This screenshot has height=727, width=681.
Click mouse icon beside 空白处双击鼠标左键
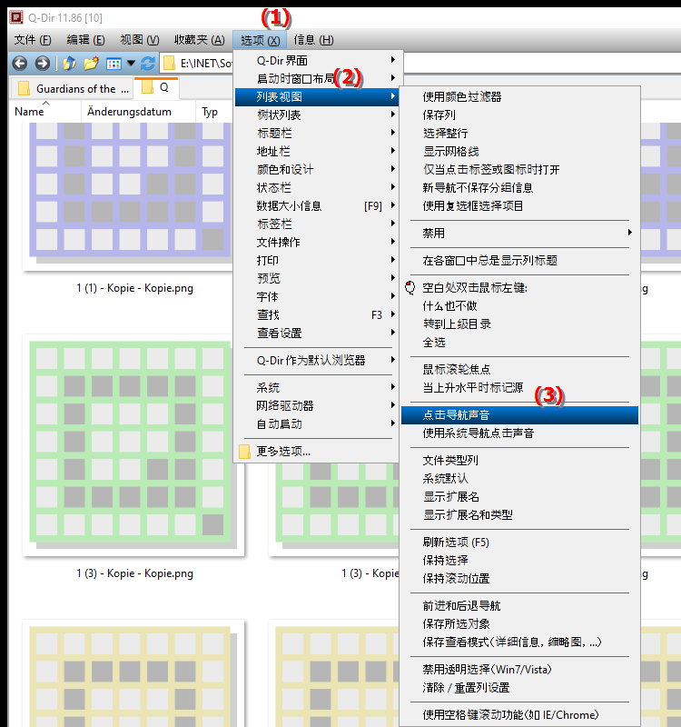pyautogui.click(x=410, y=287)
